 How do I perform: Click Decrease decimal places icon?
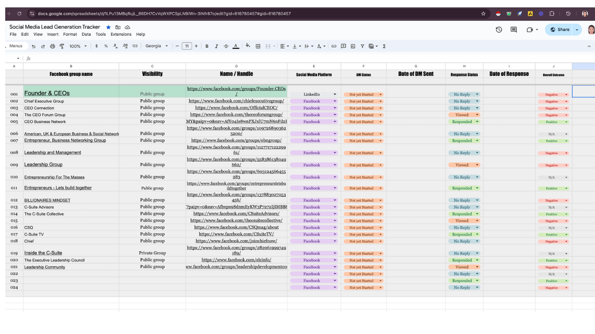[x=115, y=46]
